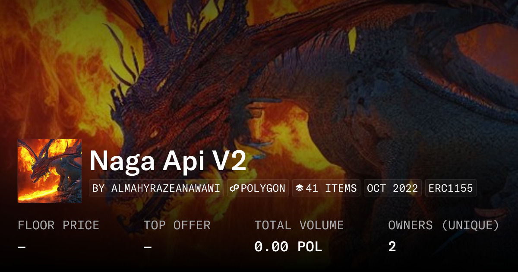Open the Naga Api V2 collection thumbnail
This screenshot has height=272, width=518.
(50, 171)
